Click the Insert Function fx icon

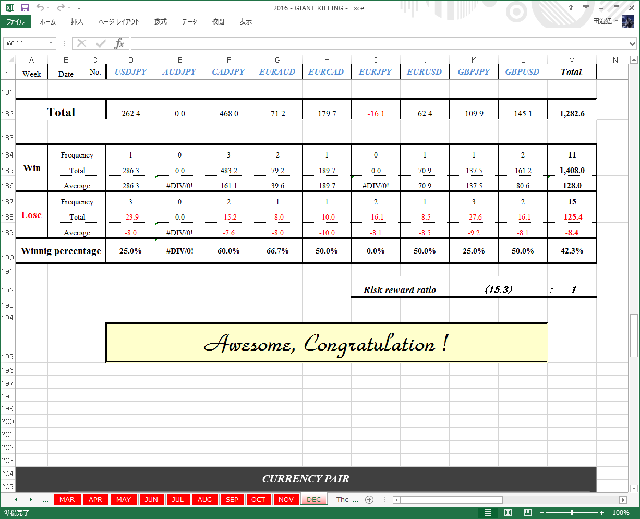(119, 43)
